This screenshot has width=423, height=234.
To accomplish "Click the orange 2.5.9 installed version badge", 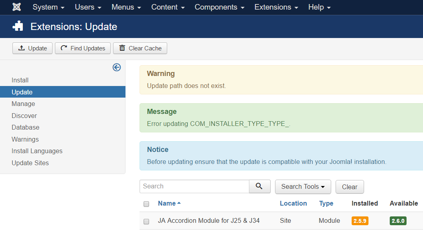I will (x=360, y=221).
